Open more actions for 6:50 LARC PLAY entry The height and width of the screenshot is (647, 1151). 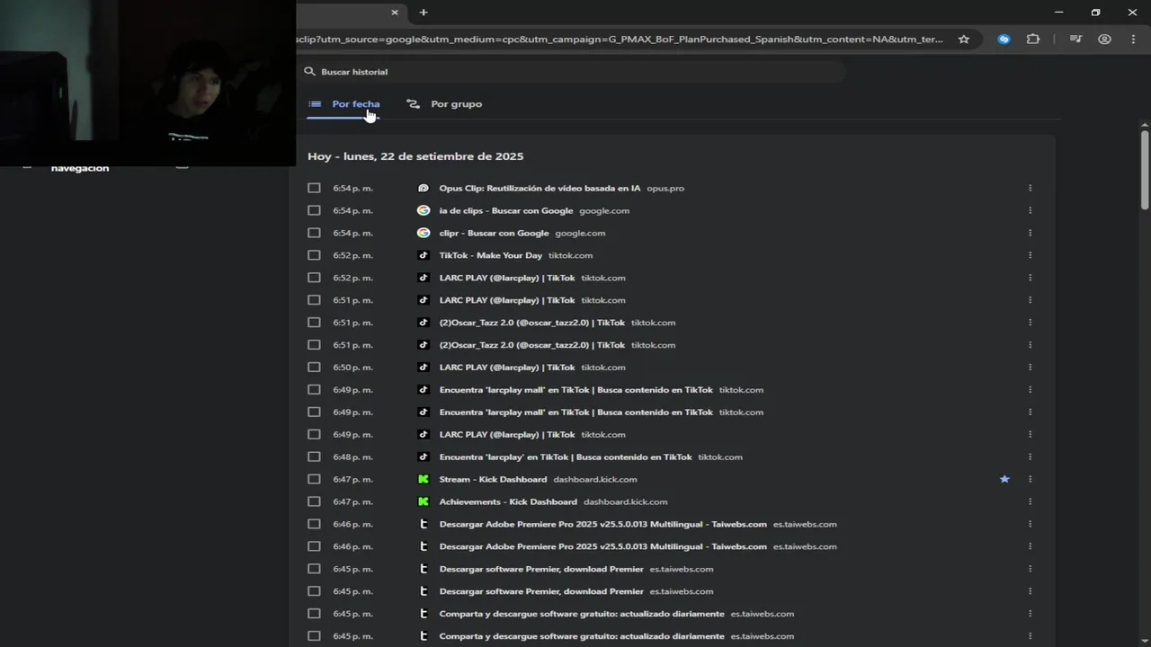click(1030, 367)
